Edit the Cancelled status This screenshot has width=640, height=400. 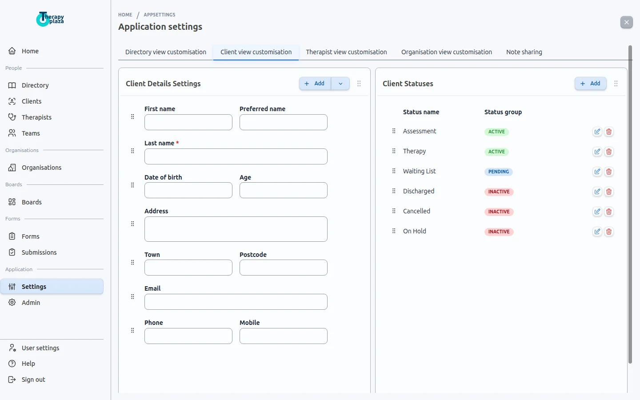597,212
